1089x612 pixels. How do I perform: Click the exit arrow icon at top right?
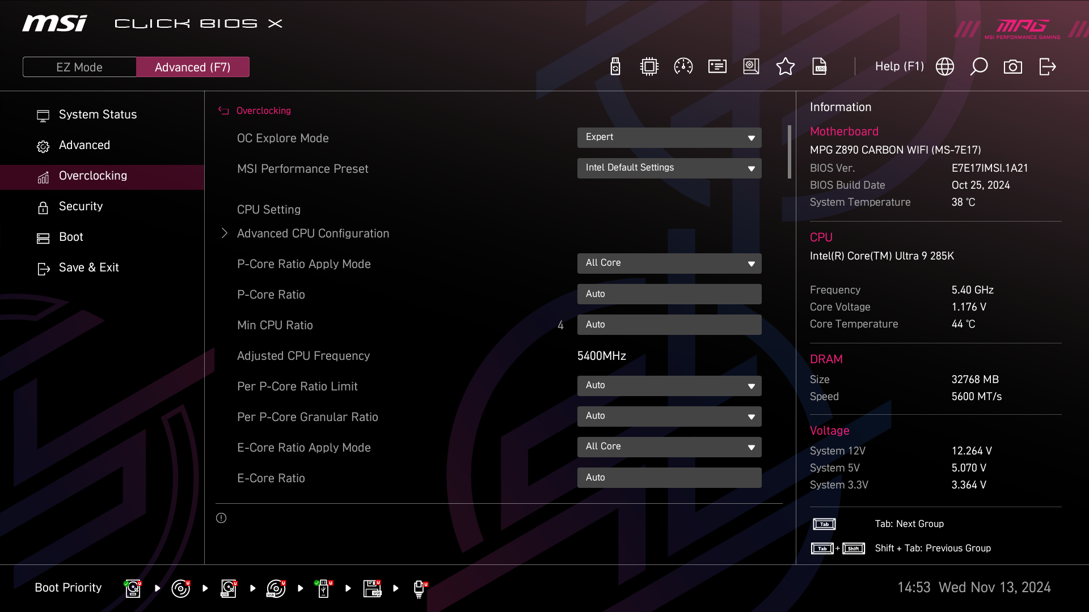click(1047, 67)
